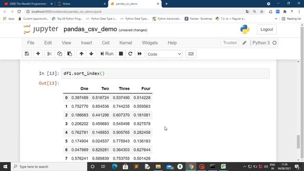Click the Jupyter logo
The width and height of the screenshot is (304, 171).
pyautogui.click(x=41, y=29)
